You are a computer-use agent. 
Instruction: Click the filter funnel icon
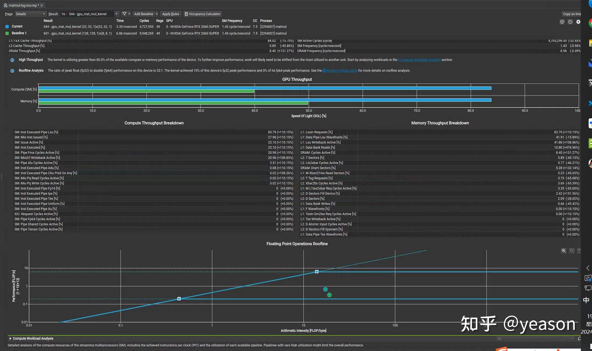(124, 14)
